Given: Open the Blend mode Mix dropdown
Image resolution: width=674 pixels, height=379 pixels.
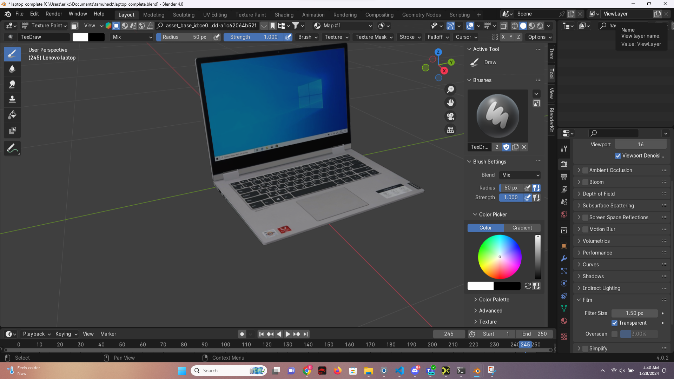Looking at the screenshot, I should click(520, 175).
